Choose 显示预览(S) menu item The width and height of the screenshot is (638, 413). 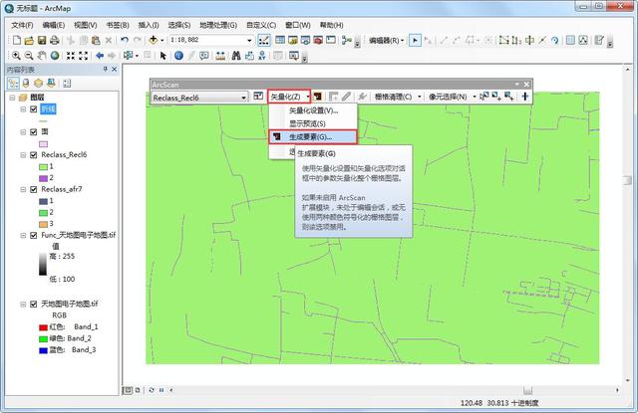pyautogui.click(x=313, y=123)
